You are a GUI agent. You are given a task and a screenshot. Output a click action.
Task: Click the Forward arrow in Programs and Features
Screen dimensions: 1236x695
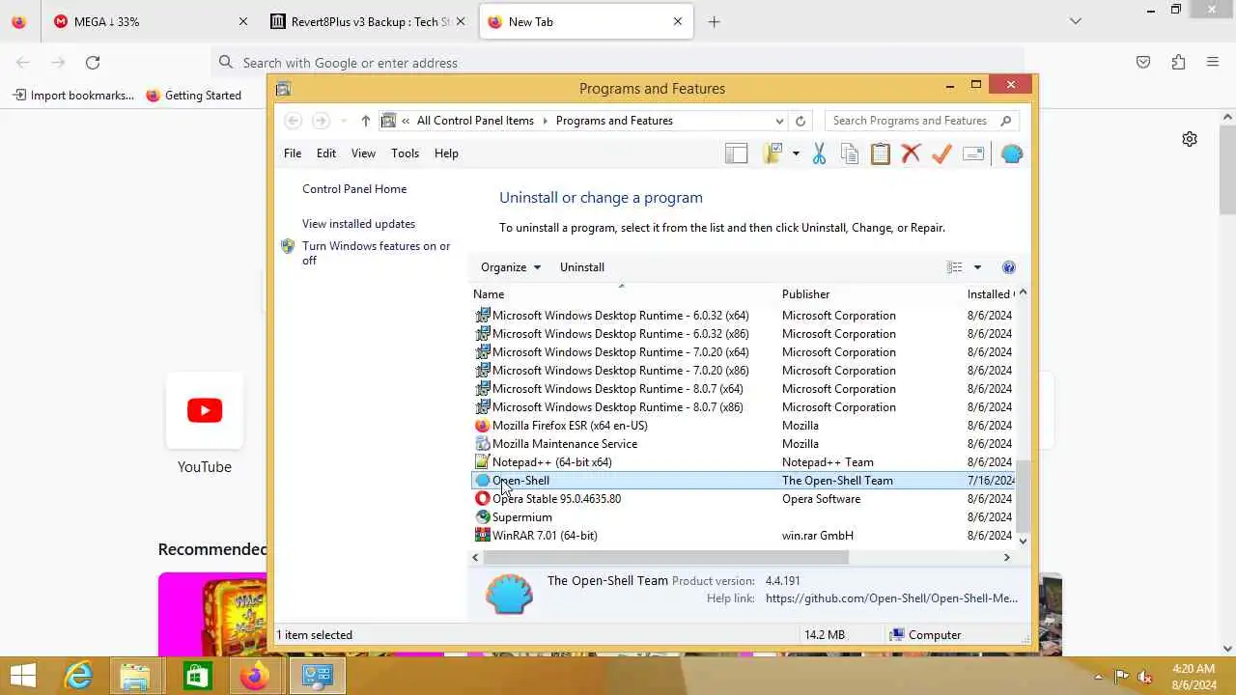[321, 121]
